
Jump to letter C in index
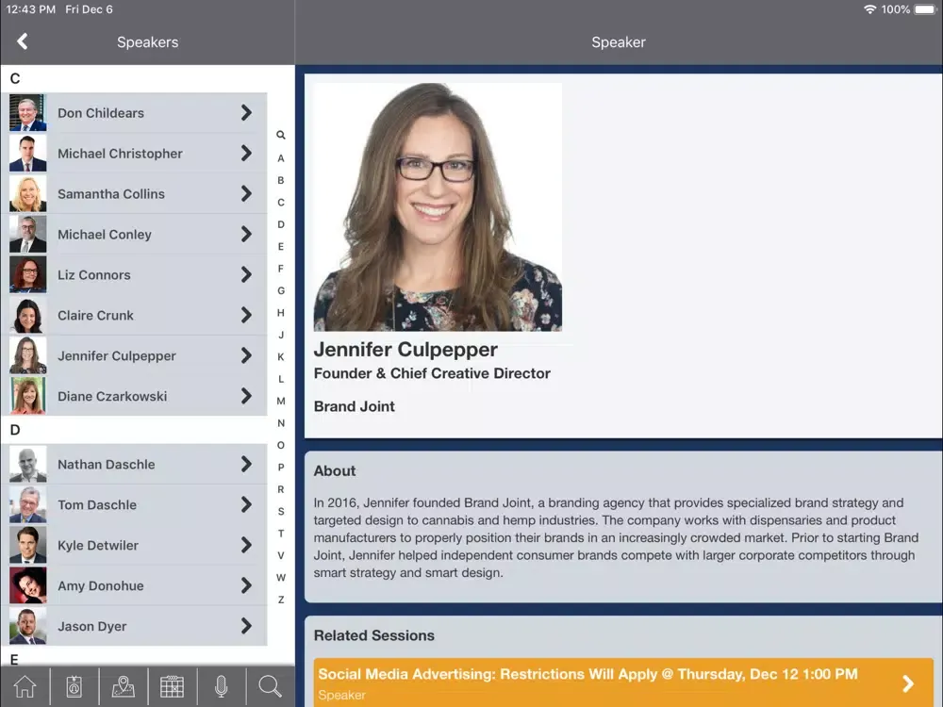tap(281, 202)
